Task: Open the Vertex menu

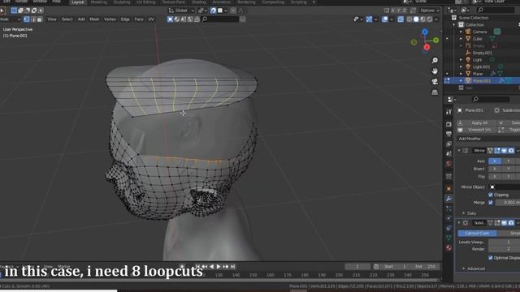Action: (x=110, y=19)
